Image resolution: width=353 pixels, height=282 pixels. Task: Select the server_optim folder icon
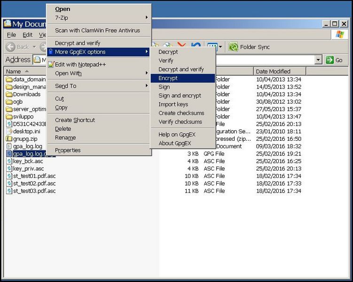point(9,109)
